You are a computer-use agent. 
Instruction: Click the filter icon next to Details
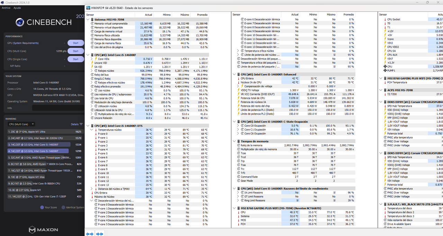click(81, 124)
